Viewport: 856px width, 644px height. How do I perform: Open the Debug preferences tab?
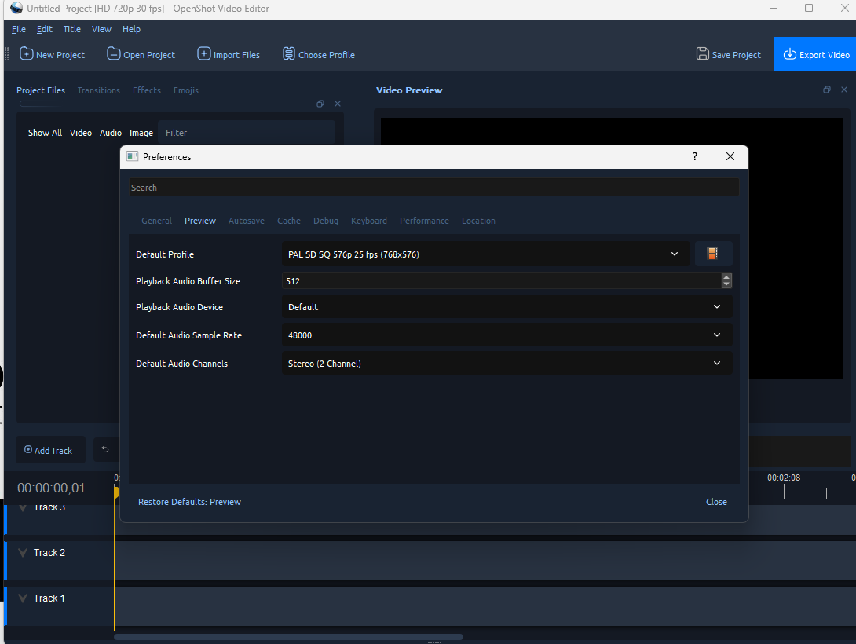[326, 221]
